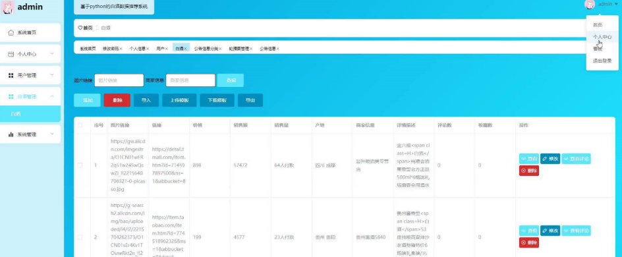Screen dimensions: 622x257
Task: Click the system title tab at top
Action: [x=114, y=7]
